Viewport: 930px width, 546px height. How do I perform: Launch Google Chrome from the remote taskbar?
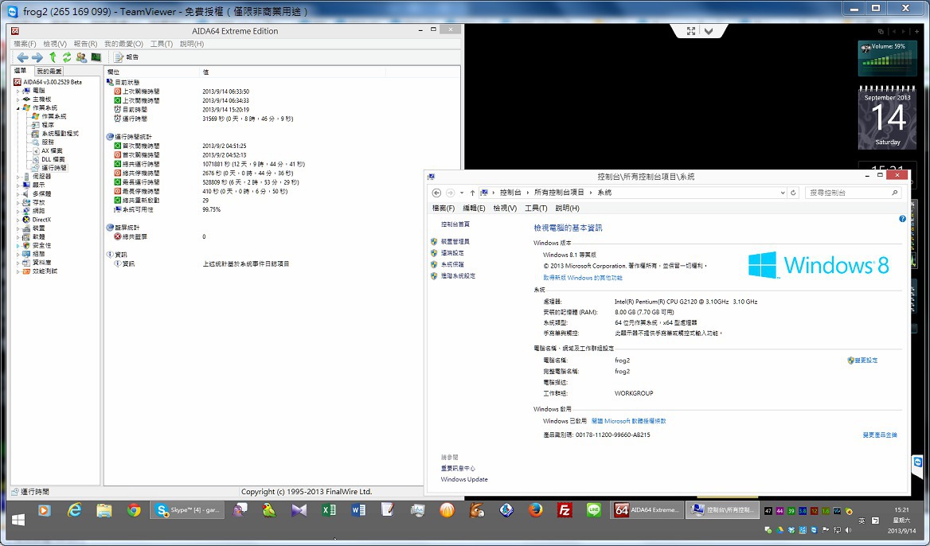pyautogui.click(x=134, y=510)
